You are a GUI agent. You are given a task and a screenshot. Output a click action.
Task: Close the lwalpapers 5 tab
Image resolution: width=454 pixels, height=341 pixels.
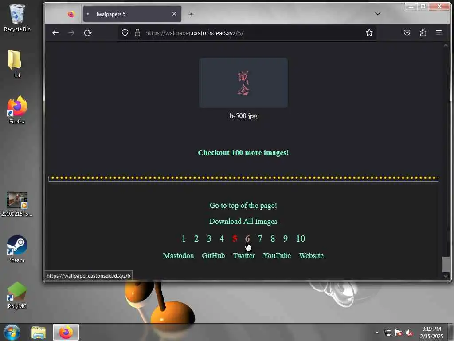[x=174, y=14]
